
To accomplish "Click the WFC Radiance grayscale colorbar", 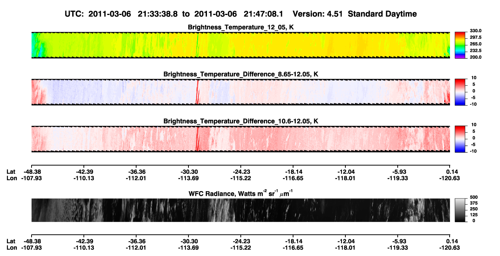I will (460, 210).
